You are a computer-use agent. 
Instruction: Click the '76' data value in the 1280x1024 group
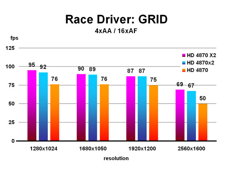(x=55, y=79)
